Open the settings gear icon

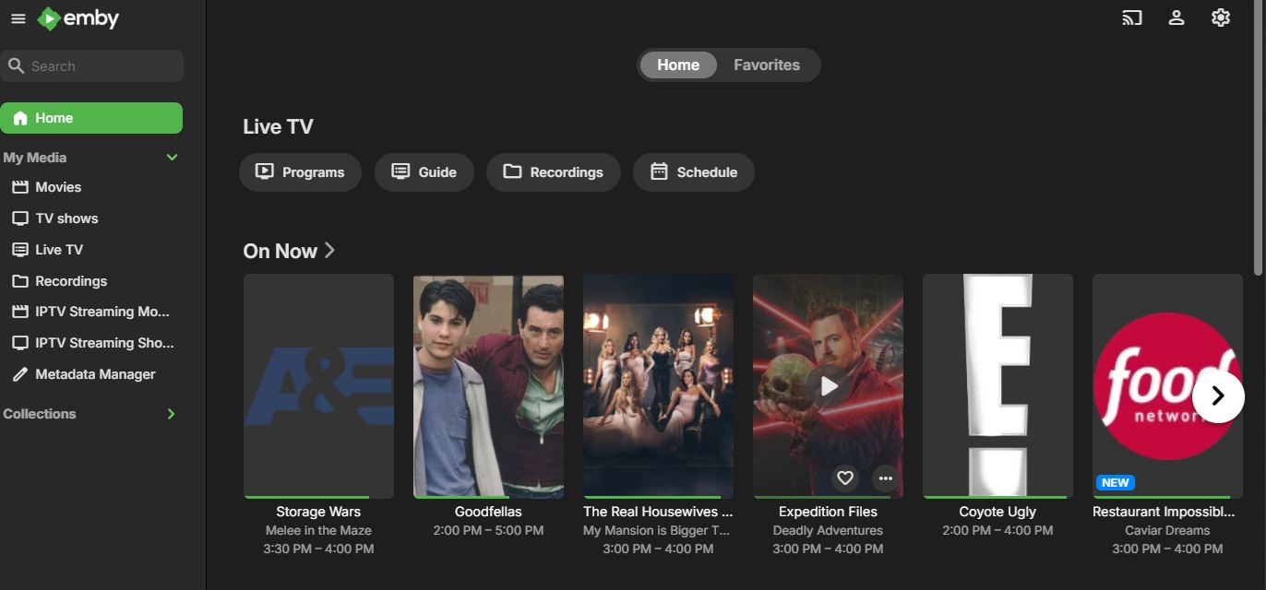(1221, 18)
